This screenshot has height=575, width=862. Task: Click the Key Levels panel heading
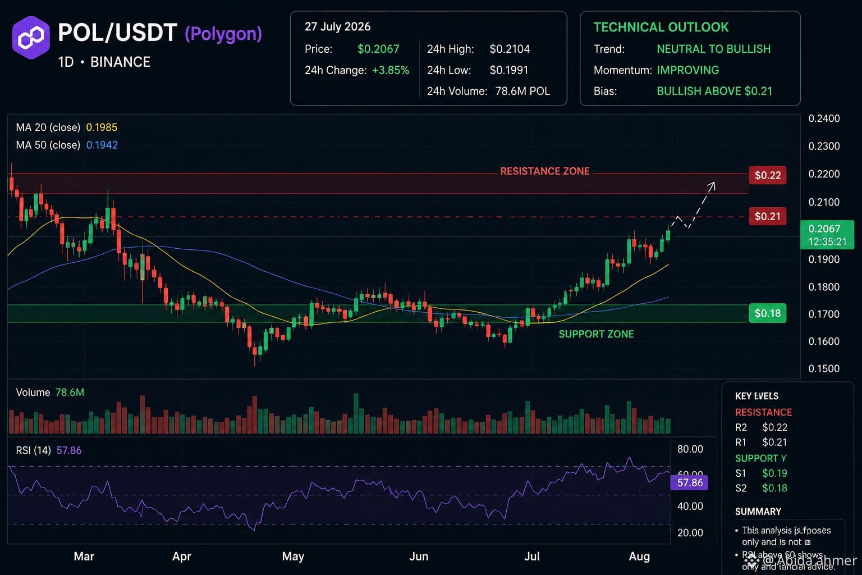tap(756, 396)
